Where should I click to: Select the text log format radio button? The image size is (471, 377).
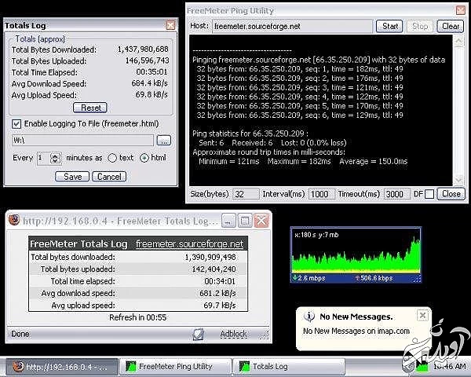tap(112, 158)
